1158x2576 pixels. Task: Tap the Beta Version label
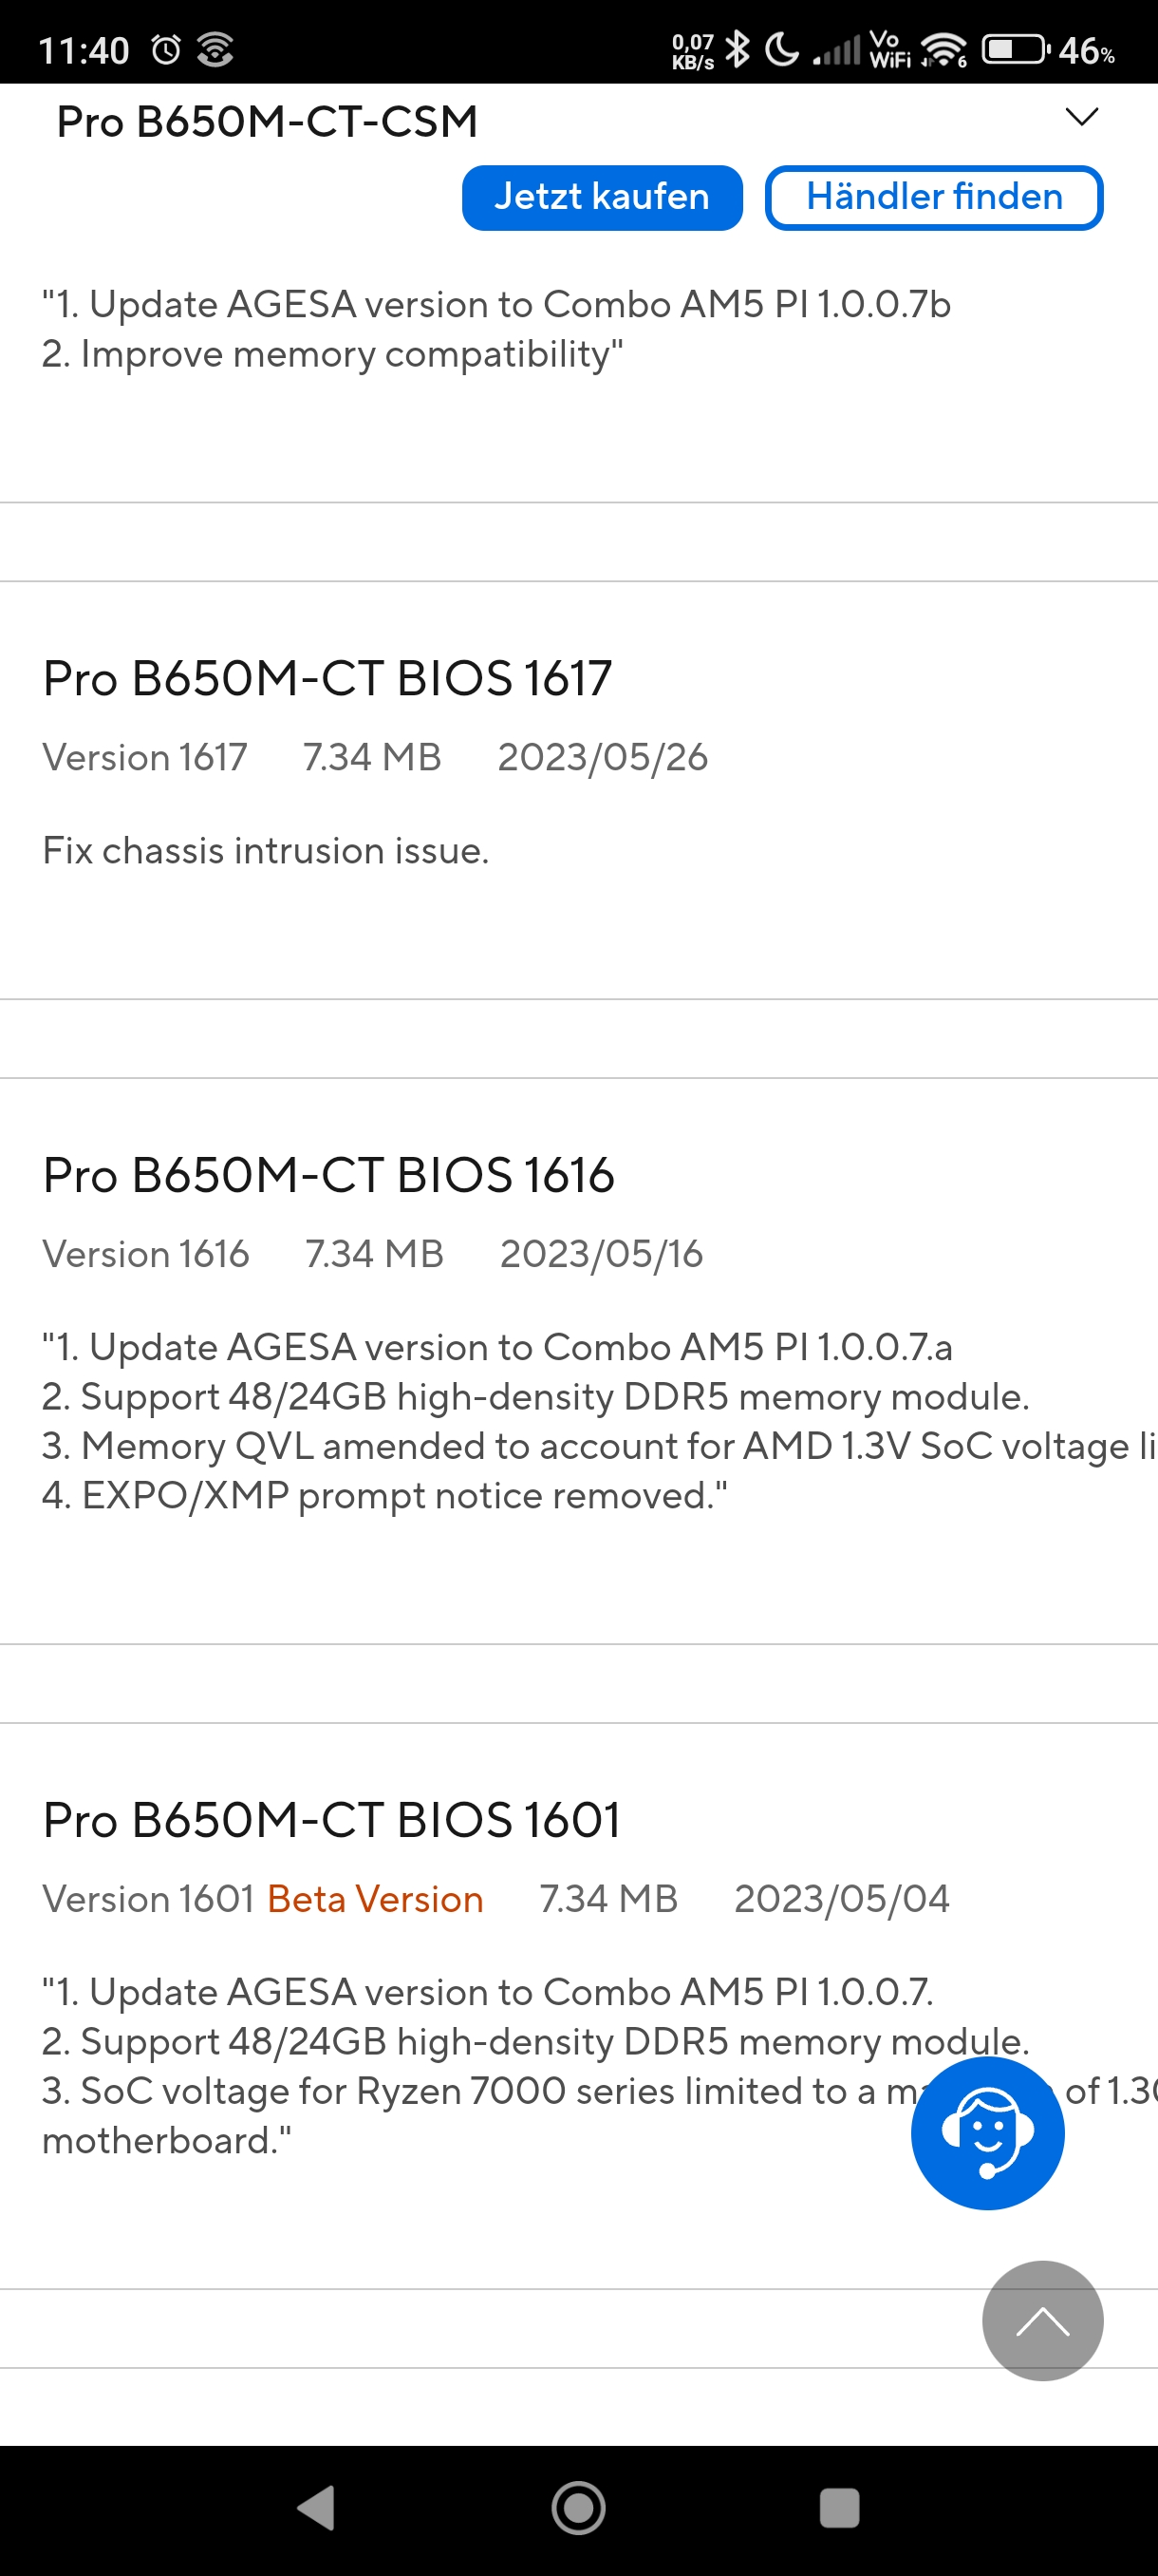point(375,1899)
